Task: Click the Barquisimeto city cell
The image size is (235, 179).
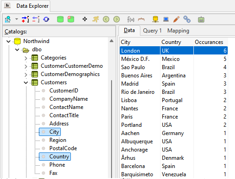Action: pyautogui.click(x=140, y=174)
